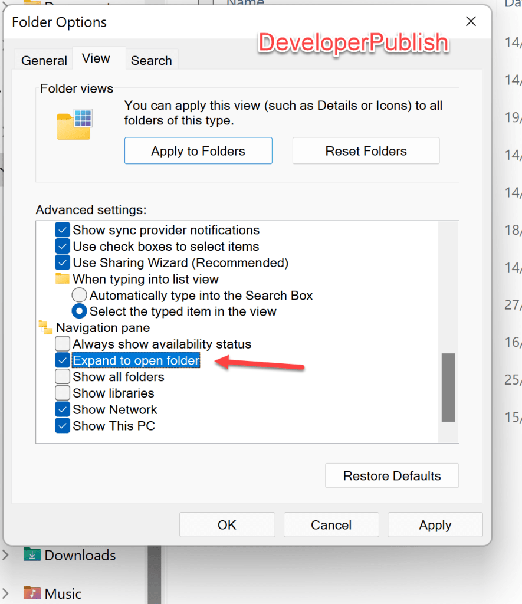Image resolution: width=522 pixels, height=604 pixels.
Task: Open the Music folder icon in sidebar
Action: coord(31,593)
